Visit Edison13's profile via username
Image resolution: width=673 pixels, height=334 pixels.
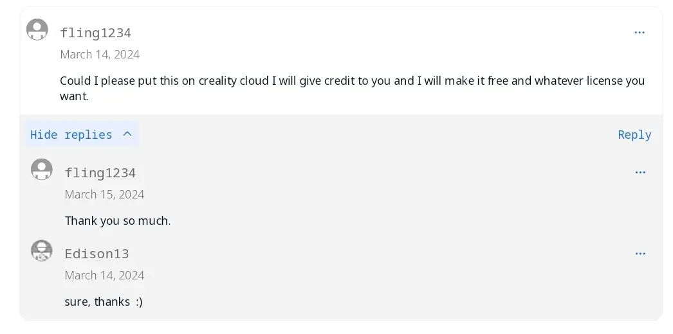coord(97,254)
